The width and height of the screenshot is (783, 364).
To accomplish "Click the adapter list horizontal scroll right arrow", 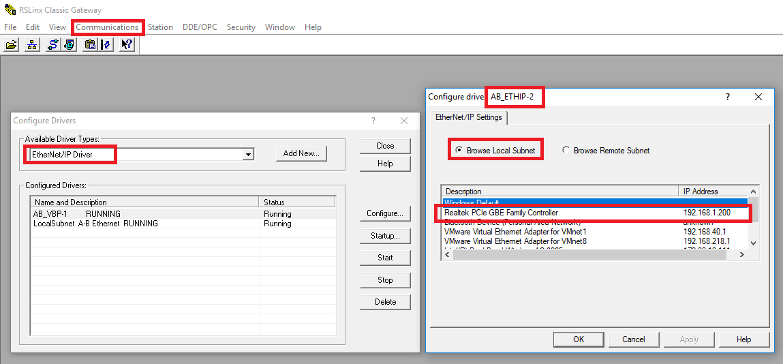I will tap(742, 255).
